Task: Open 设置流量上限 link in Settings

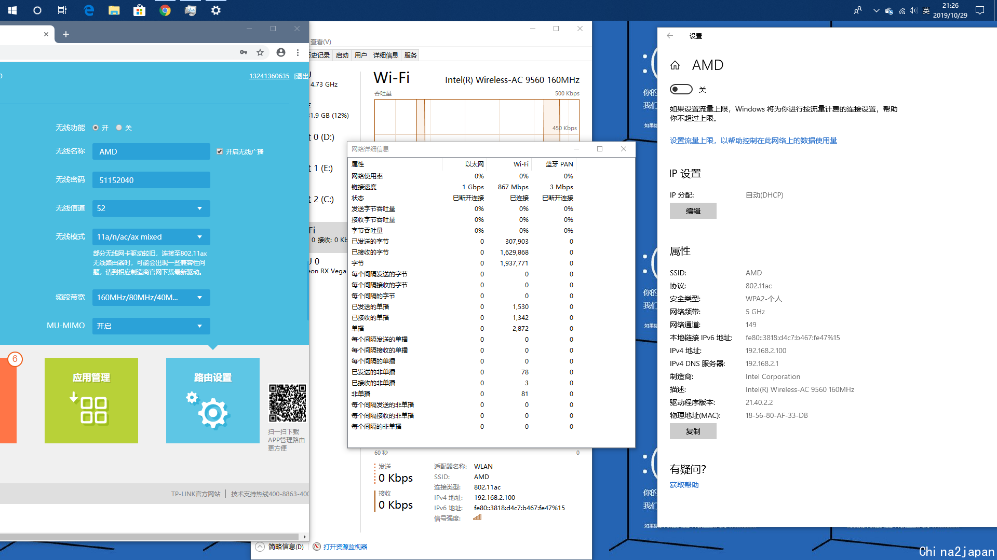Action: [753, 141]
